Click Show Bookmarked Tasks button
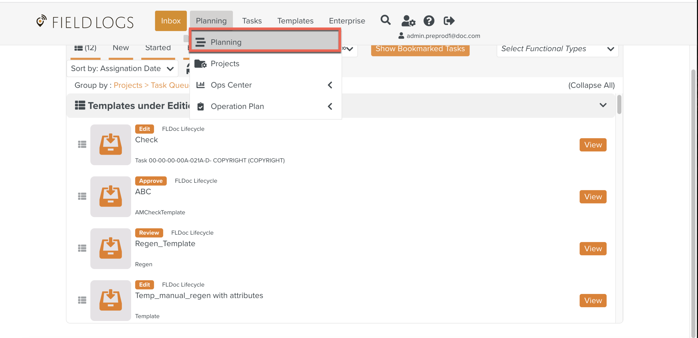Image resolution: width=698 pixels, height=338 pixels. (420, 49)
